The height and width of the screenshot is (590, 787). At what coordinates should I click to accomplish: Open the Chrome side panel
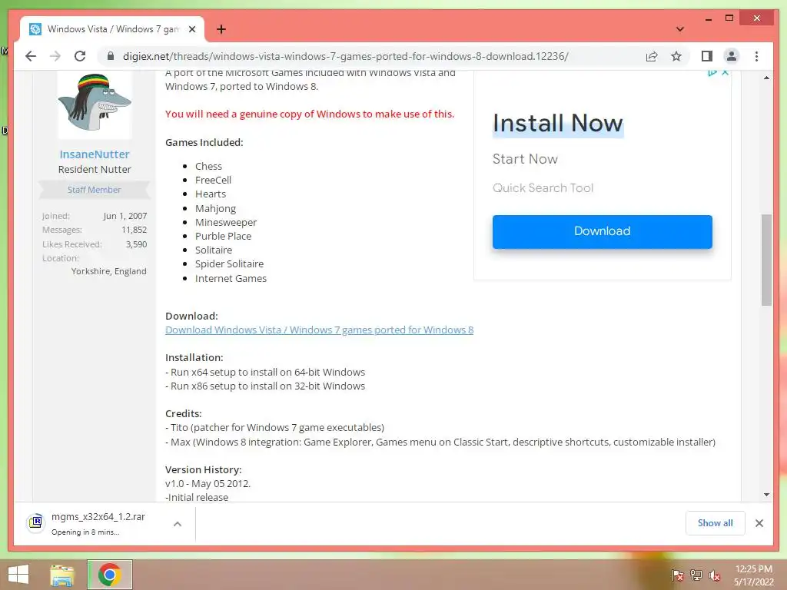(x=707, y=56)
